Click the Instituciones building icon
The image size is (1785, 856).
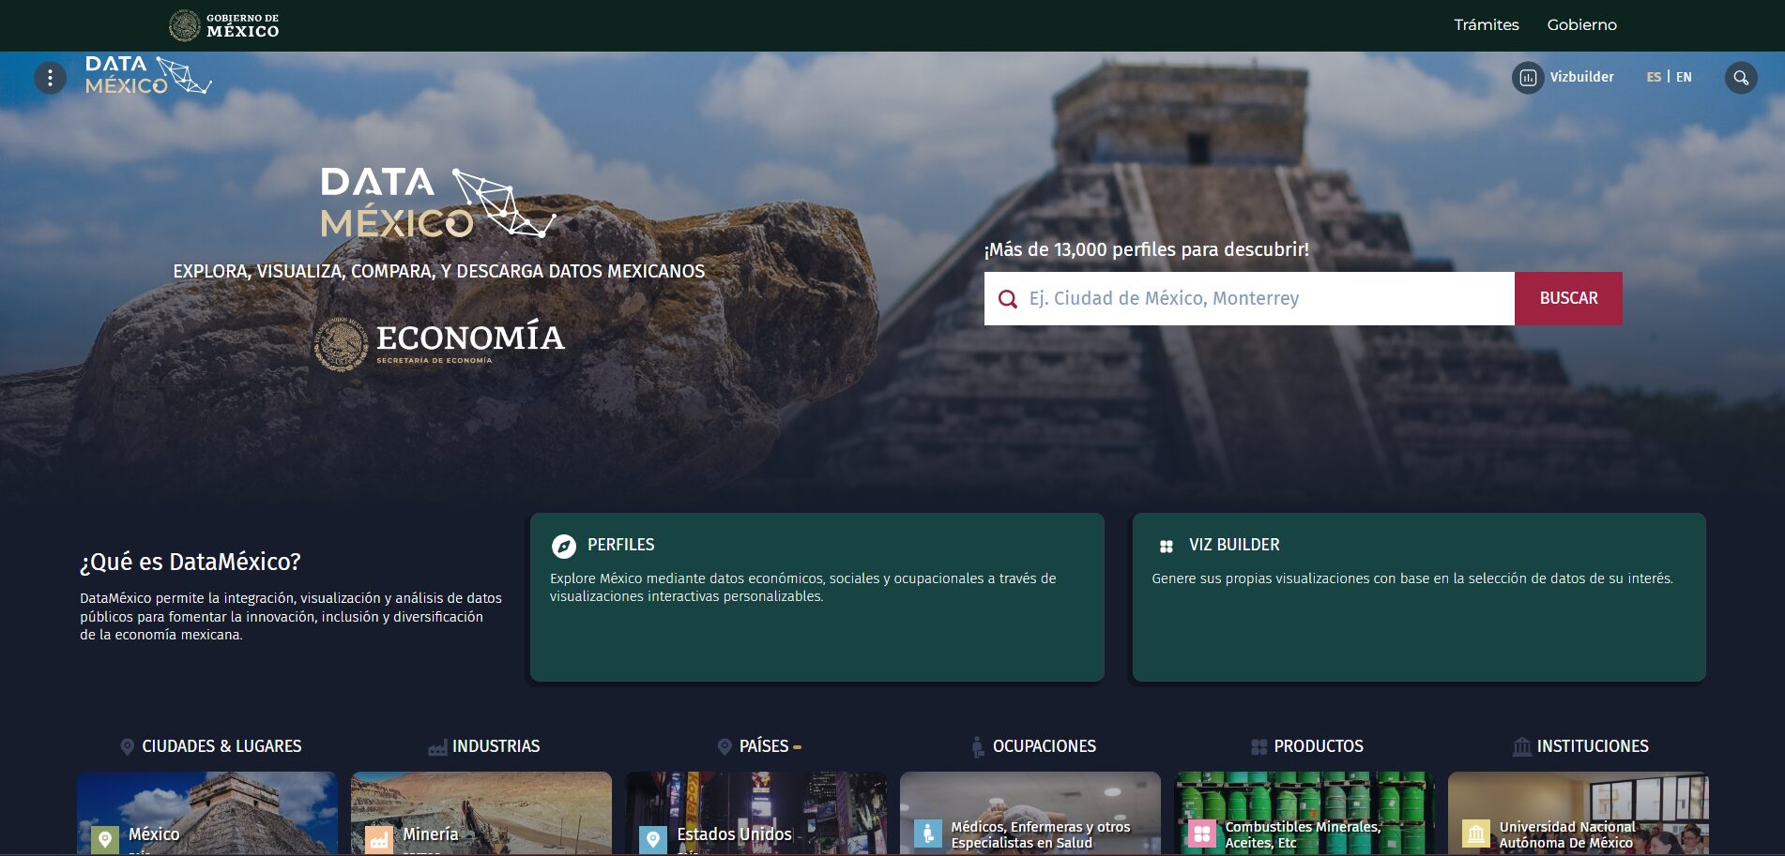click(x=1522, y=747)
